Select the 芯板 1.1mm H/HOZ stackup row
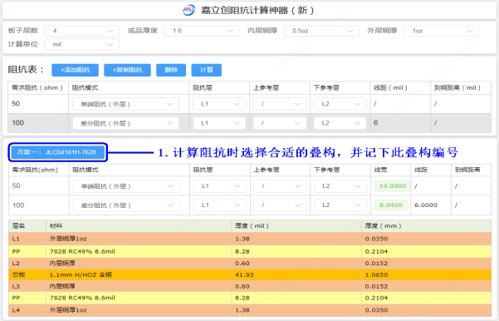499x321 pixels. pyautogui.click(x=250, y=274)
